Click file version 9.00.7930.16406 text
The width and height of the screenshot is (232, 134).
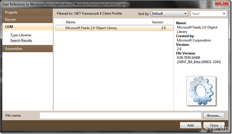(x=188, y=58)
